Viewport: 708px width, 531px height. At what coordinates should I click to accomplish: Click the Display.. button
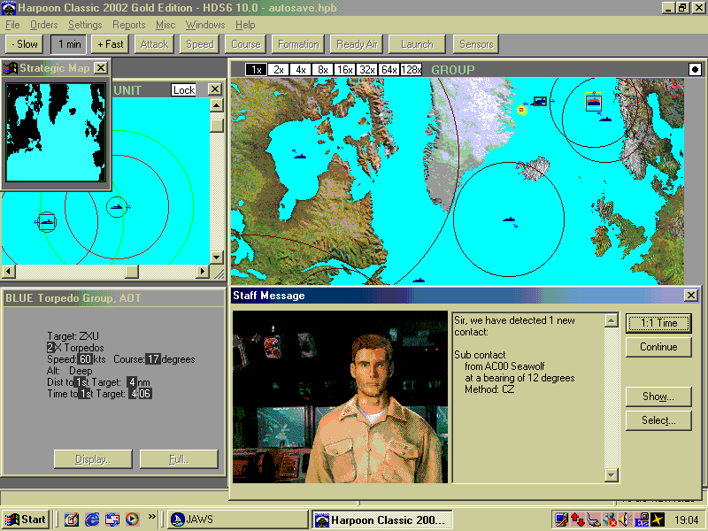[93, 459]
